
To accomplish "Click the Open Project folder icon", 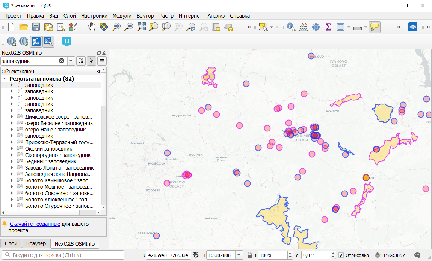I will coord(24,27).
